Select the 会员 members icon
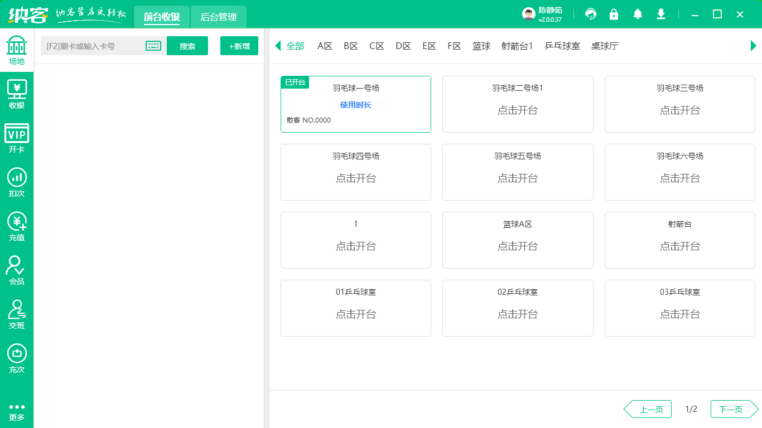This screenshot has width=762, height=428. click(17, 270)
